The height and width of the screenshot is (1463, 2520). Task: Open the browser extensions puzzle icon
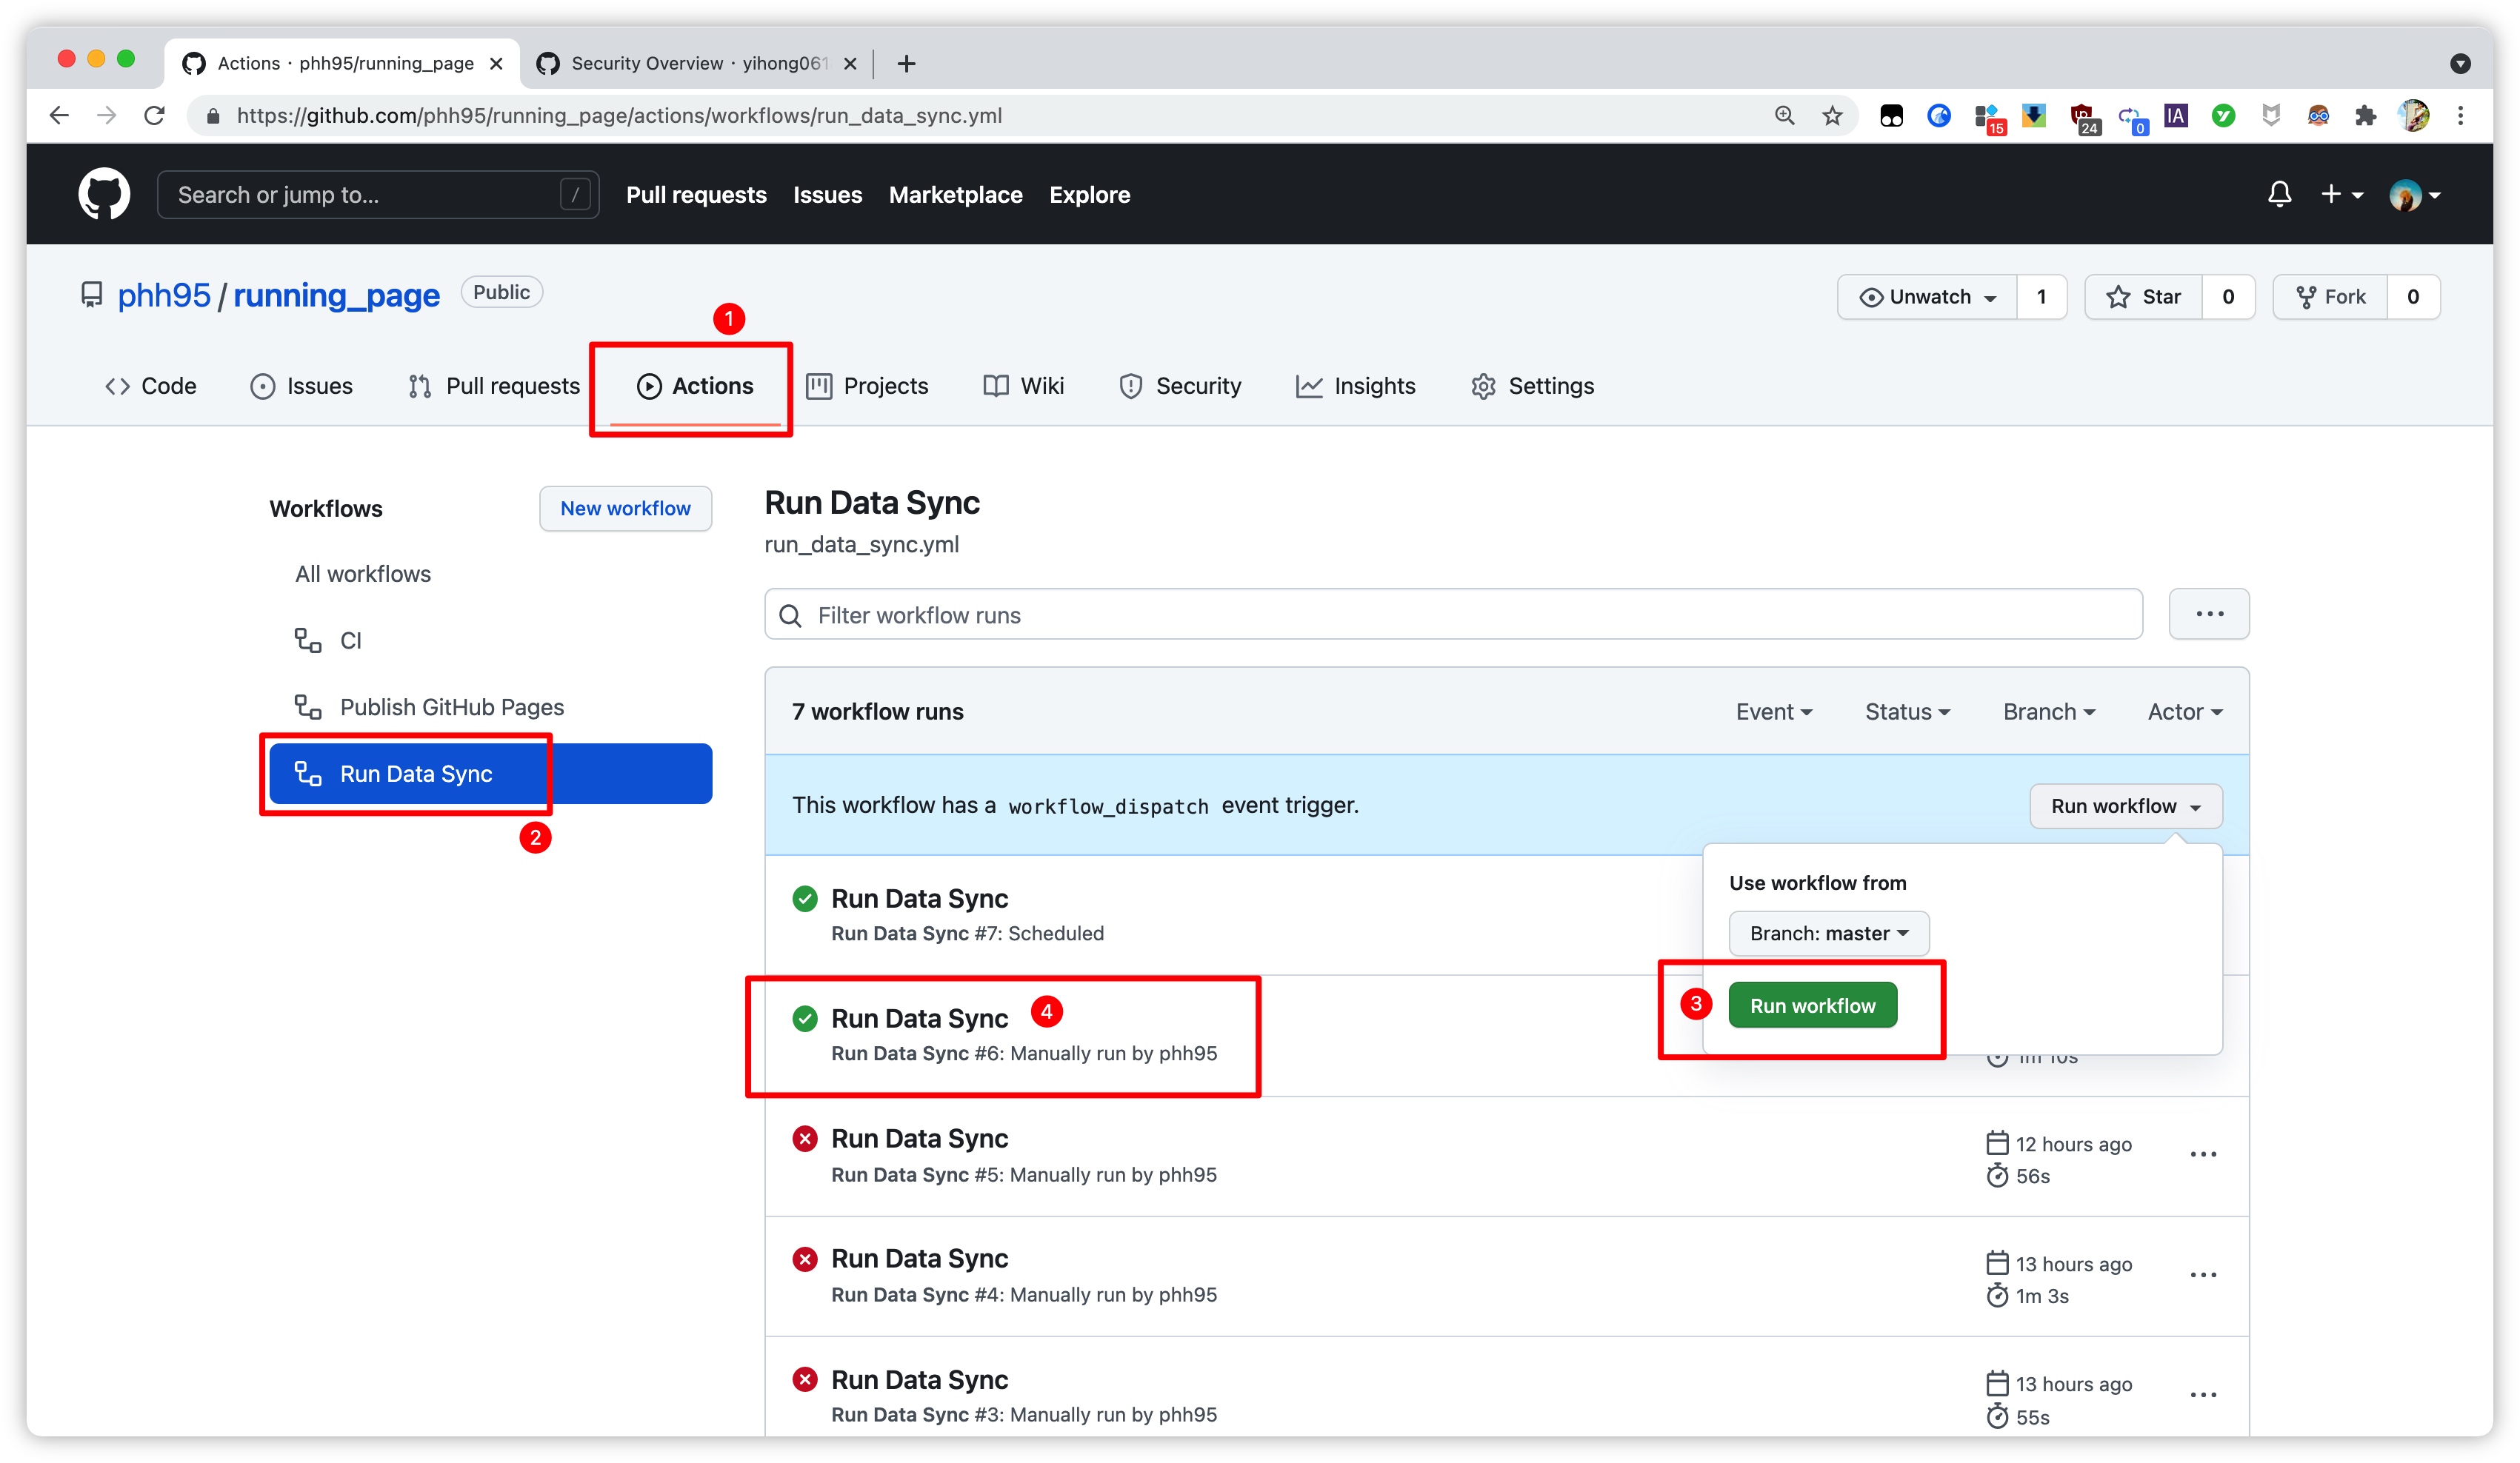2365,116
